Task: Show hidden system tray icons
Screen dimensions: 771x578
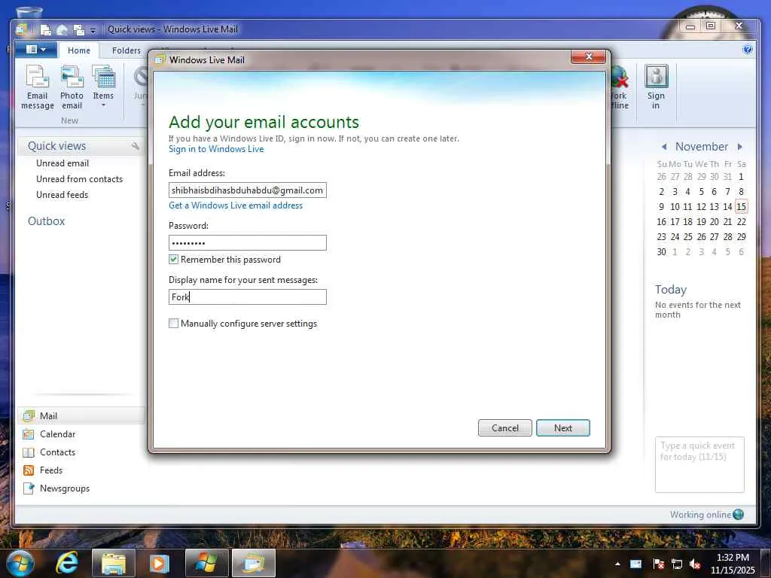Action: [617, 564]
